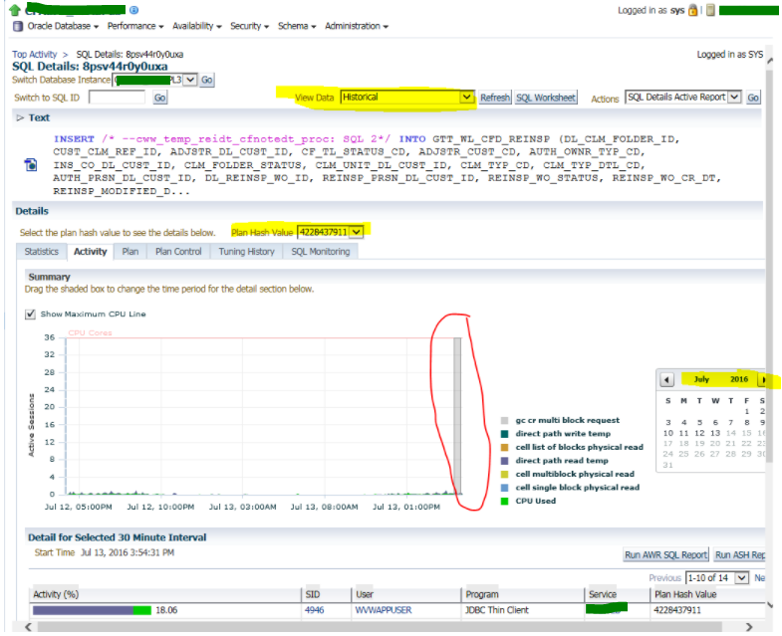Click Go next to Actions dropdown
This screenshot has height=636, width=782.
coord(753,98)
